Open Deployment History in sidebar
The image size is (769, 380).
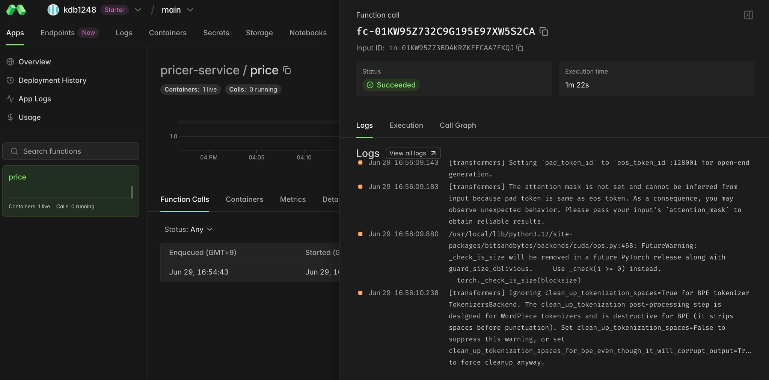[x=52, y=80]
